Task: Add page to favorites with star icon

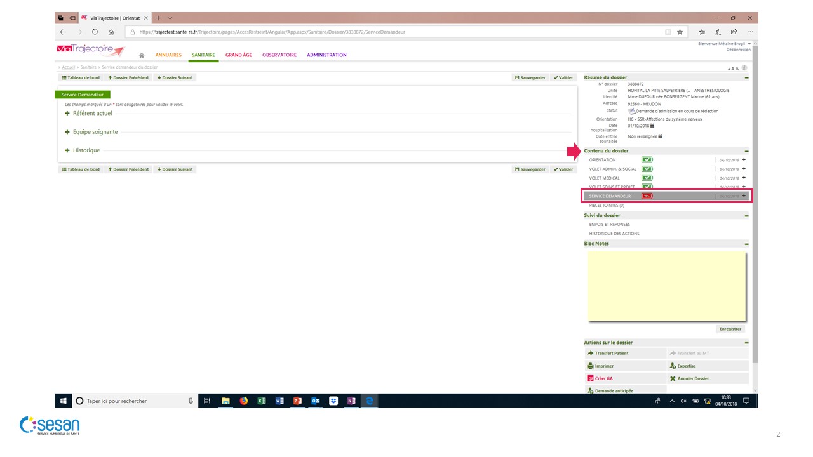Action: pyautogui.click(x=680, y=32)
